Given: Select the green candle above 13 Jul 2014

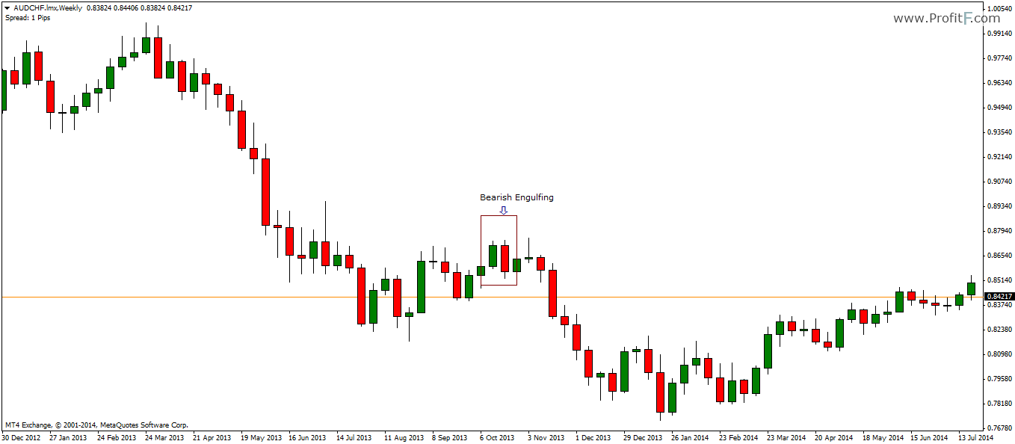Looking at the screenshot, I should 970,290.
